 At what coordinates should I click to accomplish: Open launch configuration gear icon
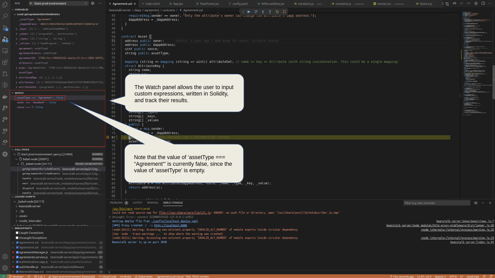pyautogui.click(x=93, y=3)
